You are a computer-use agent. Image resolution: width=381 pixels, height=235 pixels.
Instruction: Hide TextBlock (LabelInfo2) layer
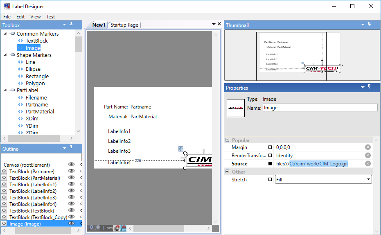(x=71, y=191)
